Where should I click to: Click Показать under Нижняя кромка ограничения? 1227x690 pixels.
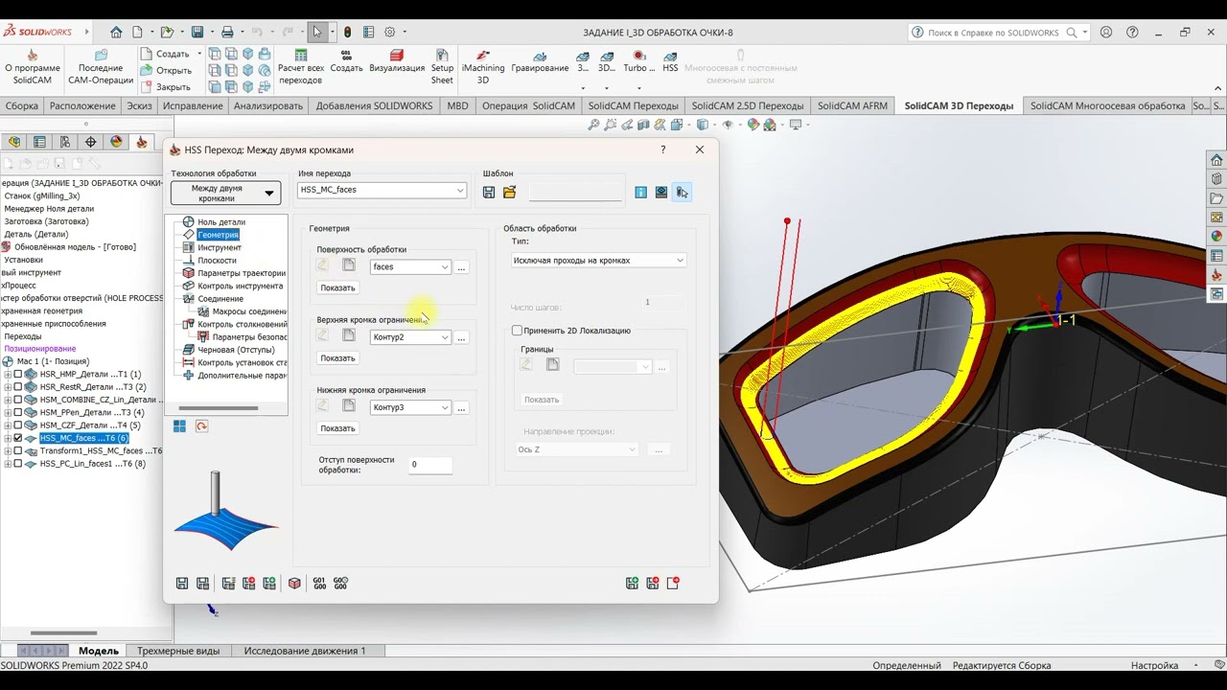pos(337,428)
